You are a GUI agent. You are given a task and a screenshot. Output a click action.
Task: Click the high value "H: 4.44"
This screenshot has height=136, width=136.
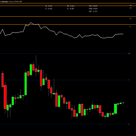(x=70, y=6)
